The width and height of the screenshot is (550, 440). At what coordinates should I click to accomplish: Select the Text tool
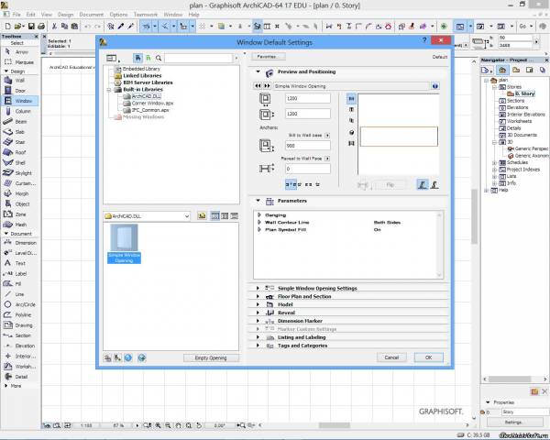tap(19, 263)
